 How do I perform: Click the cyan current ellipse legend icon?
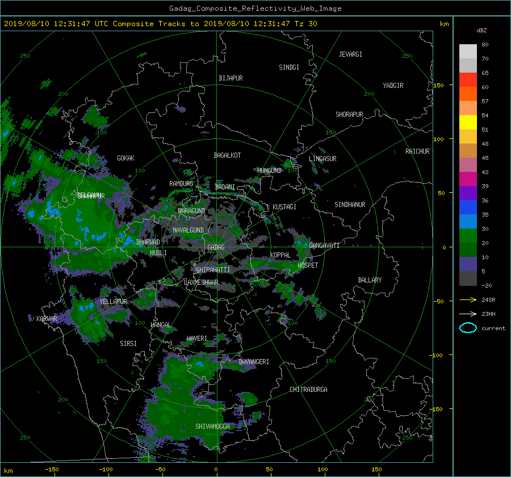pos(468,328)
